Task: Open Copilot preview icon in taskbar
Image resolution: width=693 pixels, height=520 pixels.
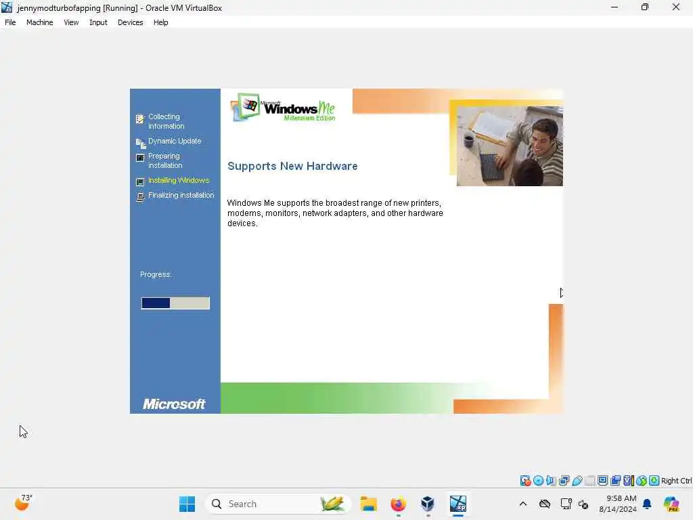Action: click(671, 504)
